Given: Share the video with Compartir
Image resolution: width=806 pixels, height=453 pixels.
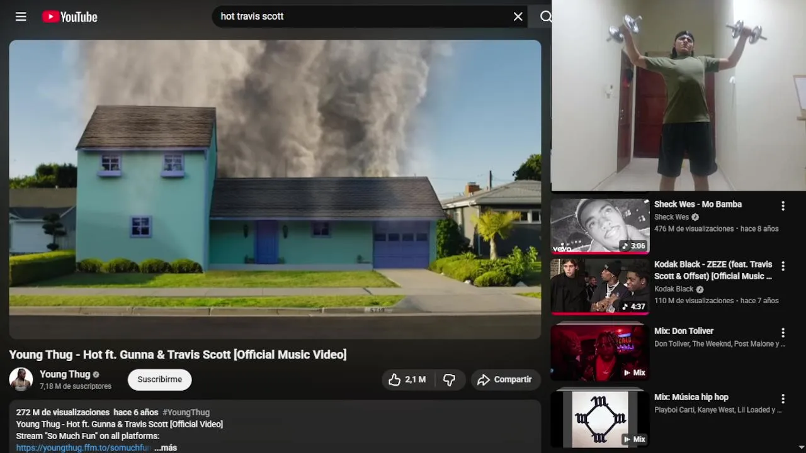Looking at the screenshot, I should click(x=505, y=379).
